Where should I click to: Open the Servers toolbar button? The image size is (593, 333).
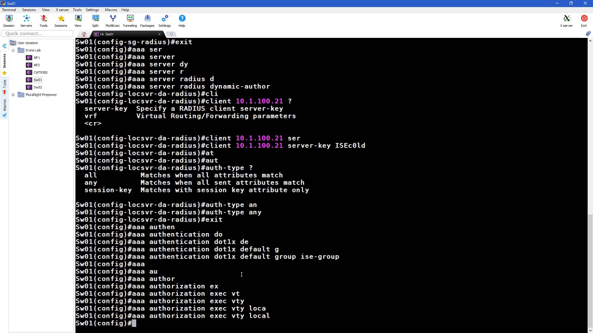click(x=26, y=21)
